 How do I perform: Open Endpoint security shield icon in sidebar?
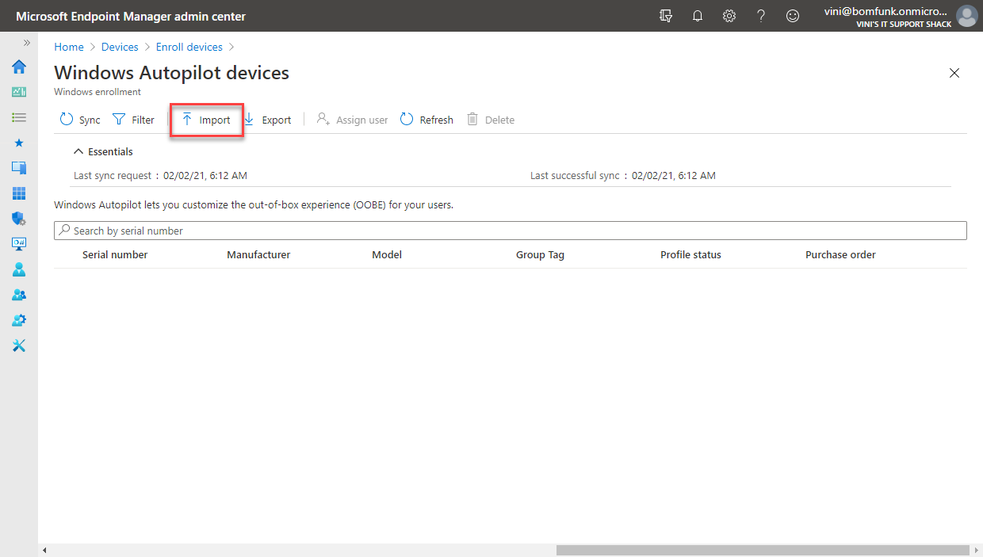point(19,219)
